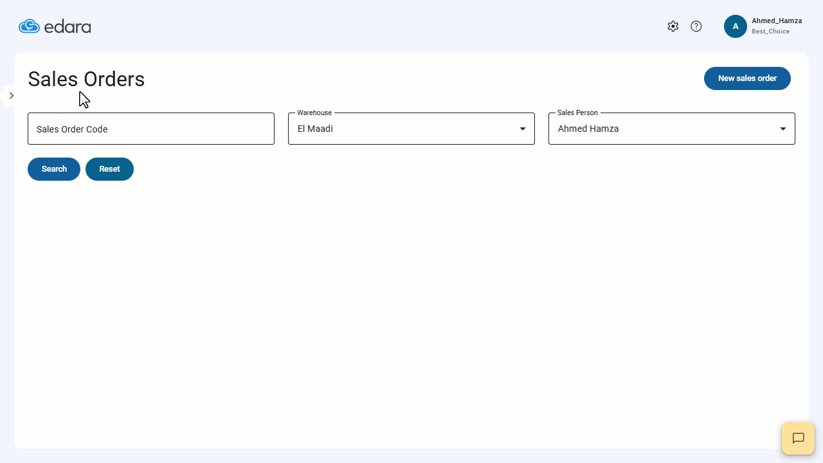Click the edara cloud logo
Image resolution: width=823 pixels, height=463 pixels.
coord(55,26)
